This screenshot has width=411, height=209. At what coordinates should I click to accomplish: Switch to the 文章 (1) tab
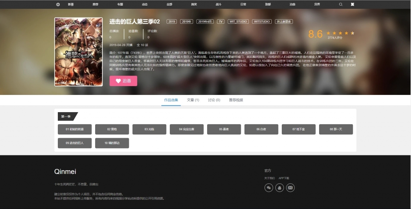click(193, 100)
